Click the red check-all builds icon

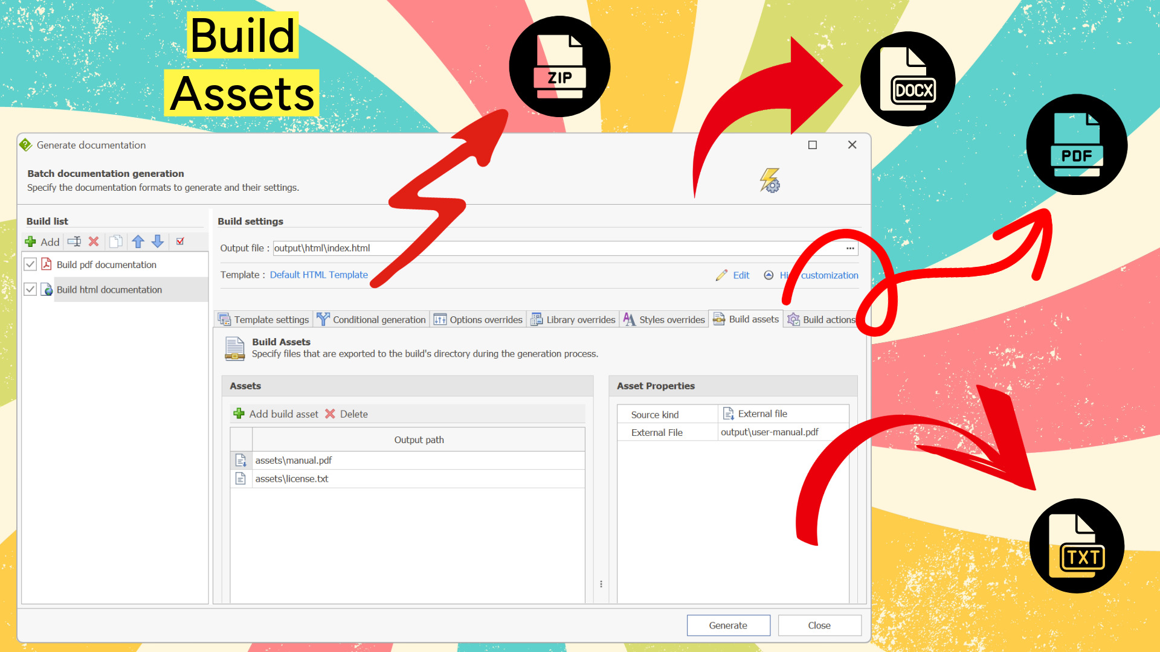[x=180, y=241]
